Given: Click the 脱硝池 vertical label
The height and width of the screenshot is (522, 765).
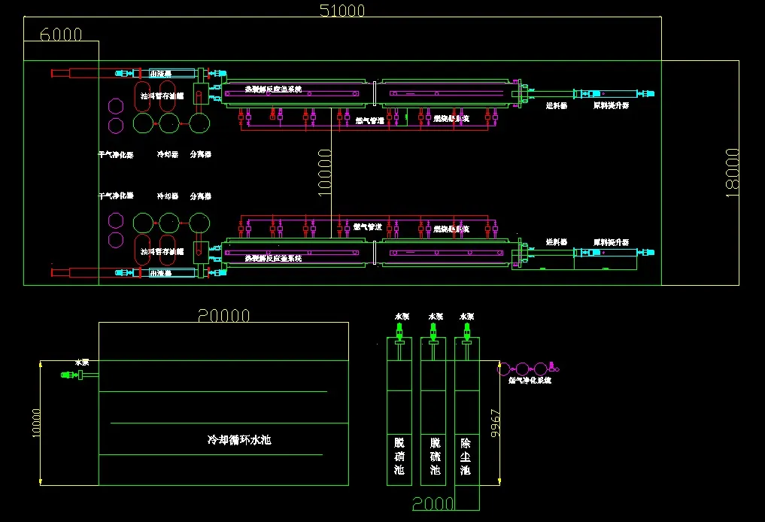Looking at the screenshot, I should click(399, 457).
